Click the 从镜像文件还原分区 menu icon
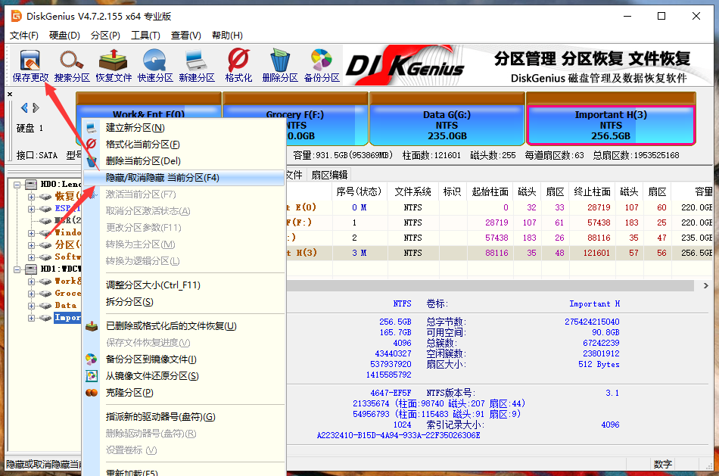719x476 pixels. click(92, 376)
